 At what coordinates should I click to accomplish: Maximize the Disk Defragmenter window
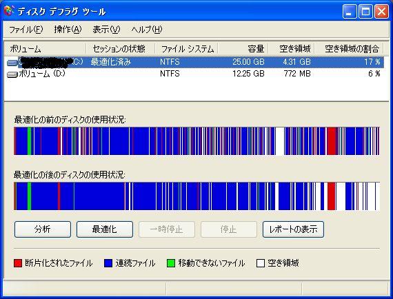365,12
